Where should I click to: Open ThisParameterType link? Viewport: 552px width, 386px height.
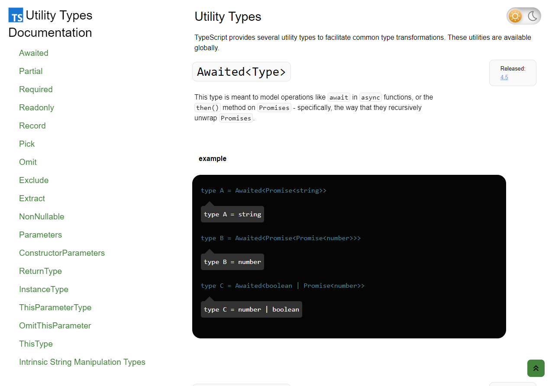click(x=55, y=307)
